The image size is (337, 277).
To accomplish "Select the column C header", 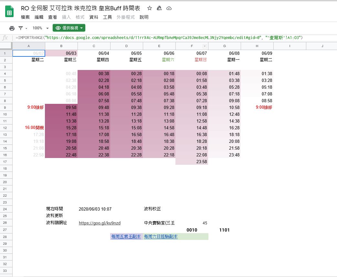I will (94, 46).
